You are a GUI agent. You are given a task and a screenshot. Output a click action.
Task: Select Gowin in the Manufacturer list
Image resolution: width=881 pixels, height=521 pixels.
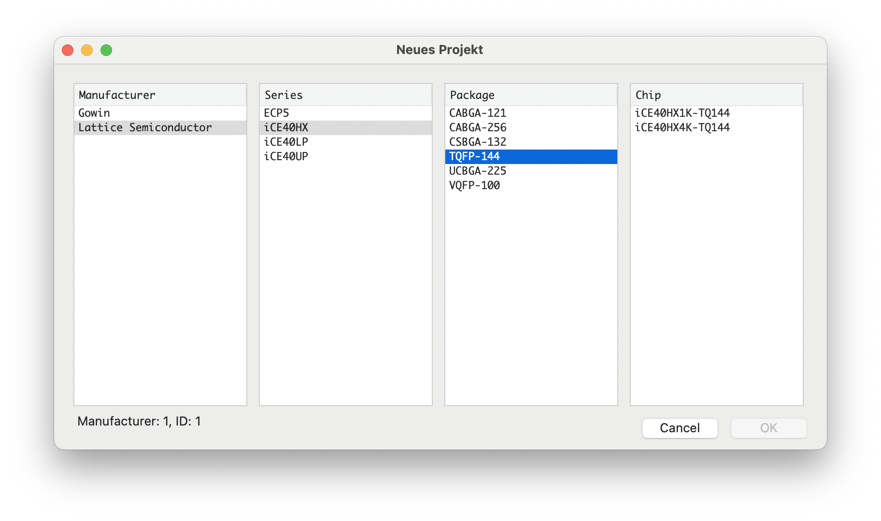click(x=160, y=113)
